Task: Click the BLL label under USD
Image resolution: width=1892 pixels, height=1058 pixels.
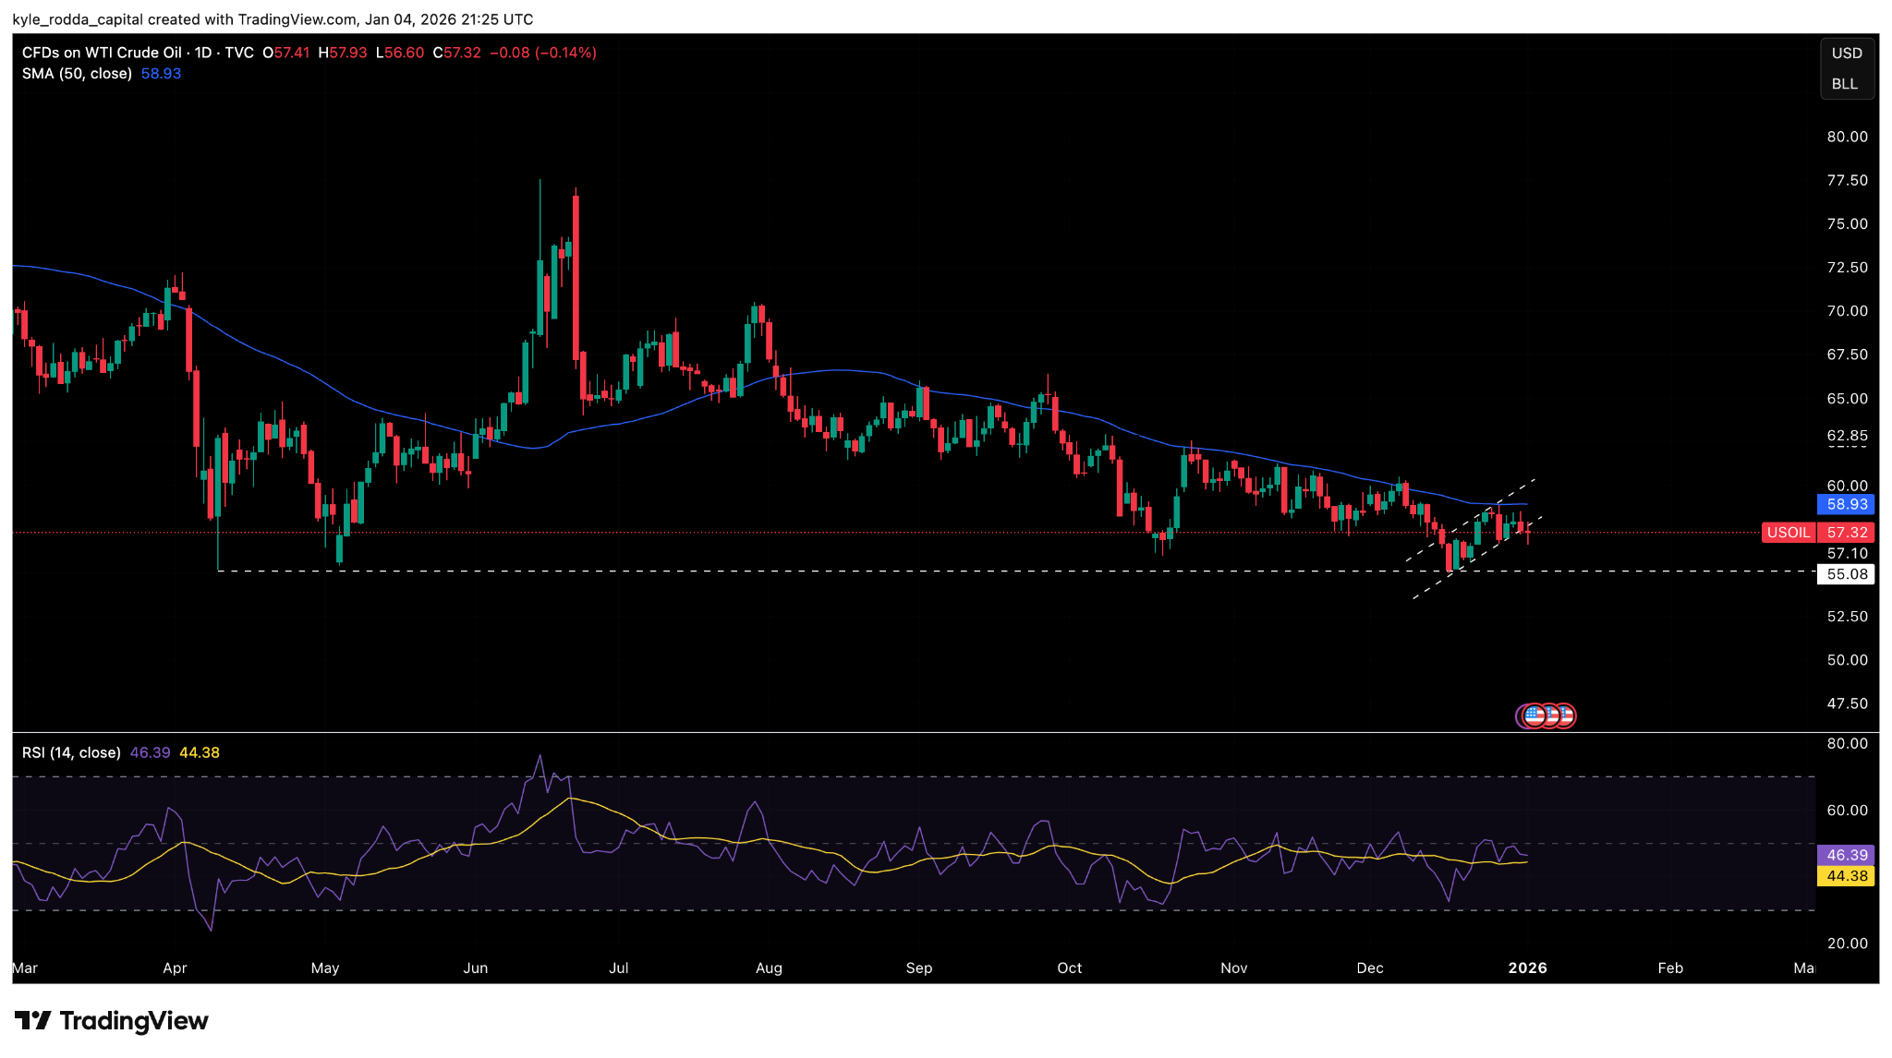Action: point(1845,84)
